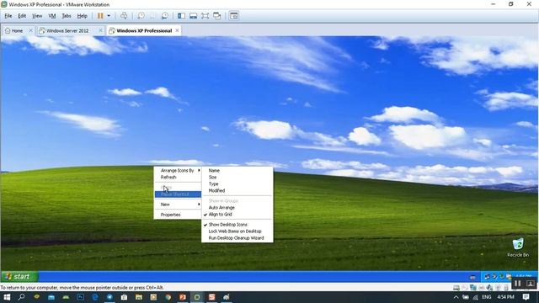This screenshot has height=303, width=539.
Task: Take a snapshot of this virtual machine
Action: [141, 16]
